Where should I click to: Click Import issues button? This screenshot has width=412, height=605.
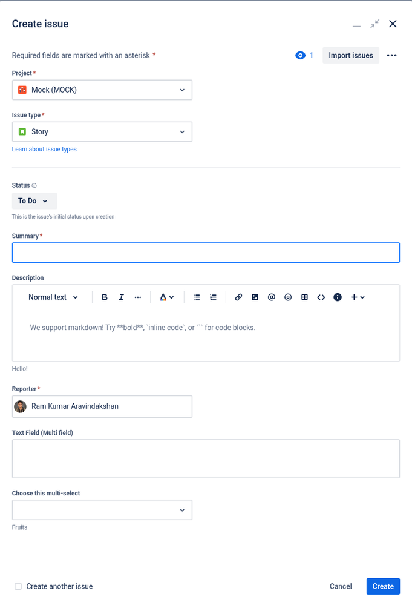[351, 55]
